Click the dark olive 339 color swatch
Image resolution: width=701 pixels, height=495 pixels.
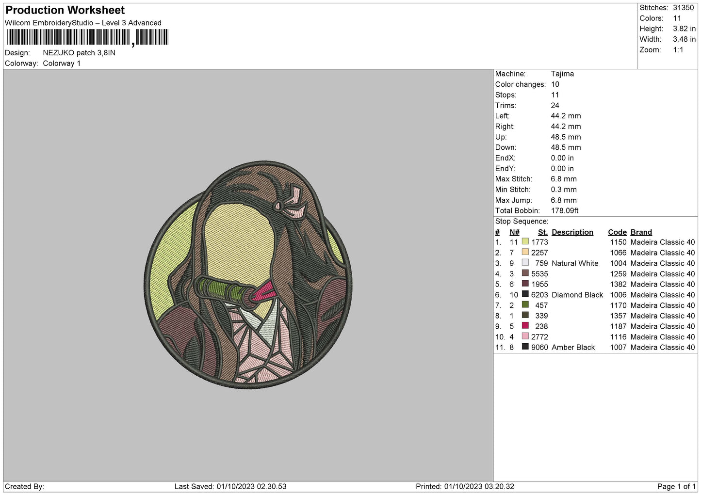tap(525, 315)
